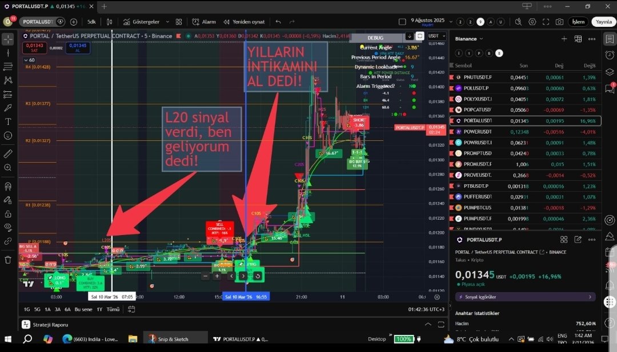This screenshot has height=352, width=617.
Task: Toggle the watchlist panel bookmark icon
Action: click(x=610, y=39)
